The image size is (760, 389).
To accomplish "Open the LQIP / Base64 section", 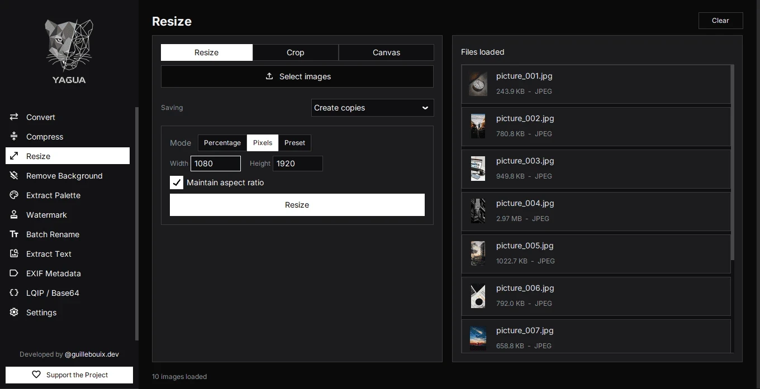I will [68, 293].
